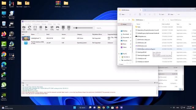Open File Explorer from the taskbar
196x110 pixels.
(99, 108)
